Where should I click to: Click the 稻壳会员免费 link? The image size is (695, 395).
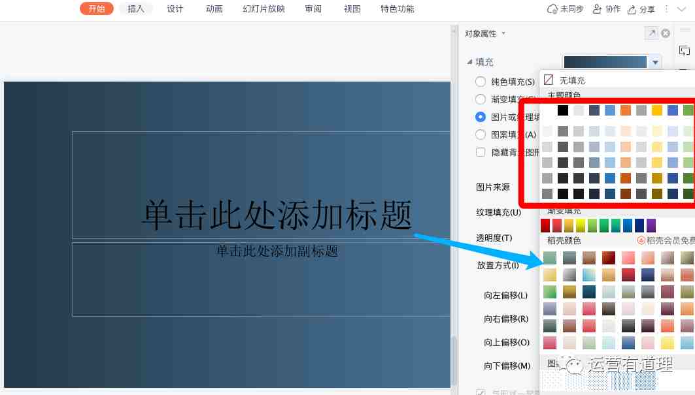[x=666, y=240]
